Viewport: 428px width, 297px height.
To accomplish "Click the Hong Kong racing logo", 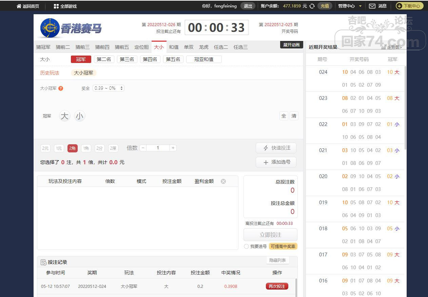I will pyautogui.click(x=50, y=28).
